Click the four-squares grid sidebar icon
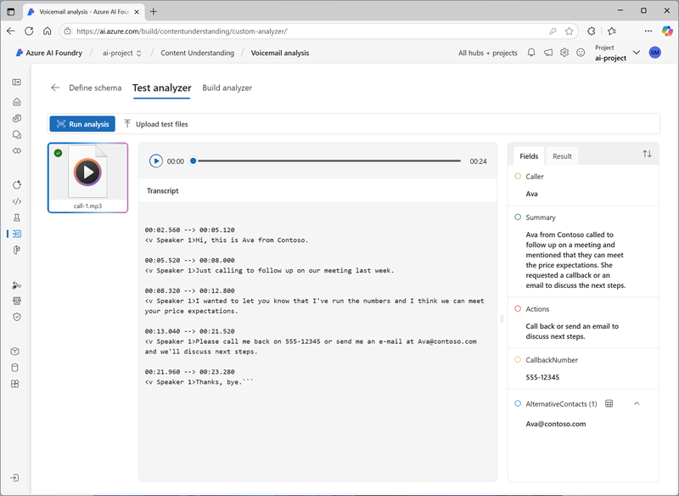 point(14,384)
